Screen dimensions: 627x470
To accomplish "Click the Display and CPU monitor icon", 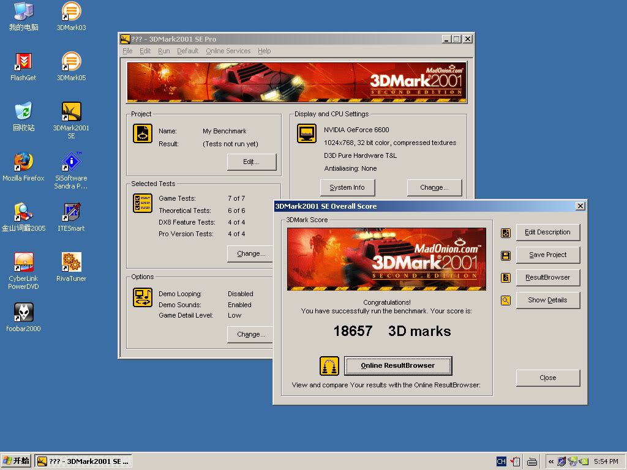I will point(307,133).
